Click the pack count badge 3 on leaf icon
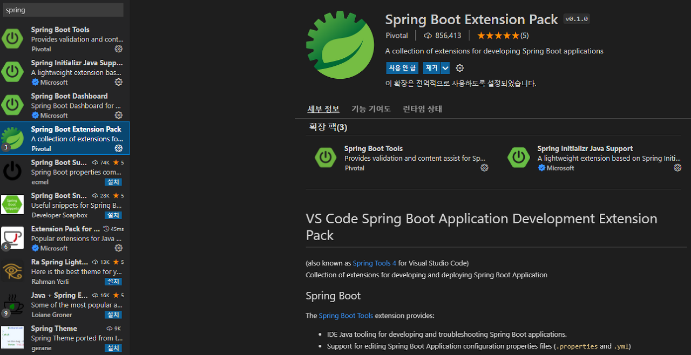Image resolution: width=691 pixels, height=355 pixels. coord(6,147)
